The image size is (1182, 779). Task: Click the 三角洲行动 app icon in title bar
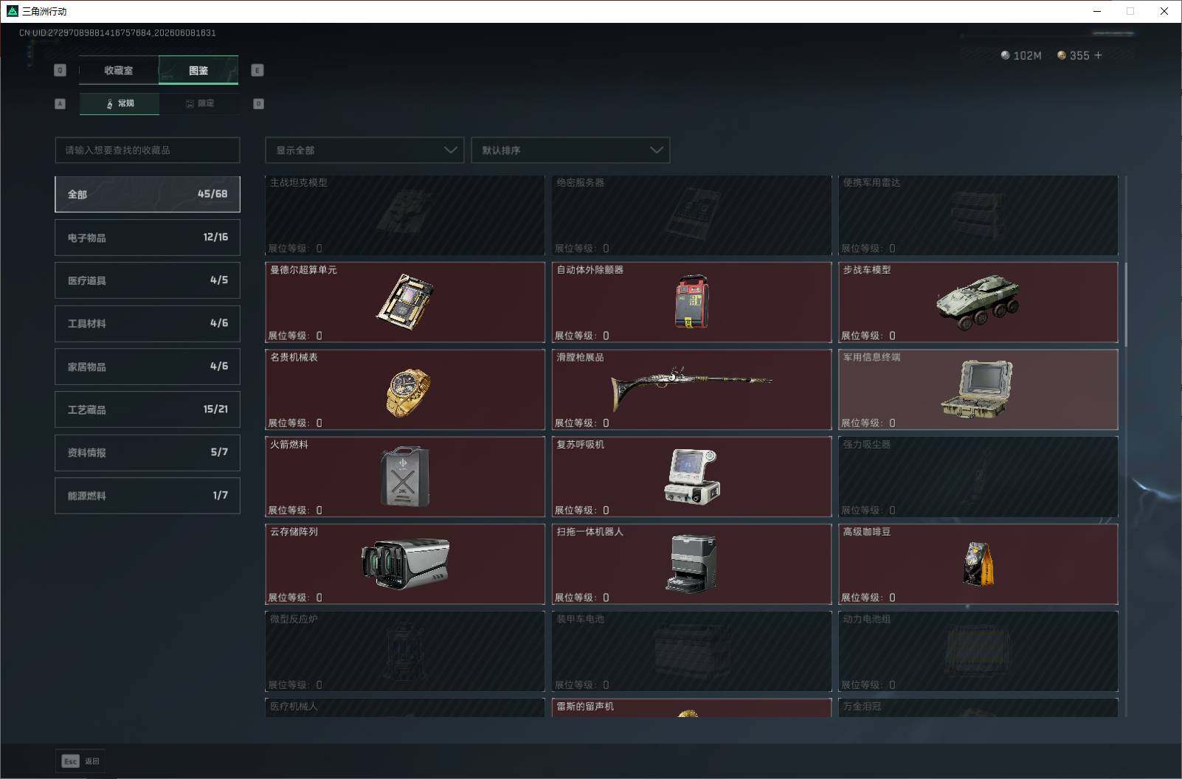pyautogui.click(x=12, y=11)
